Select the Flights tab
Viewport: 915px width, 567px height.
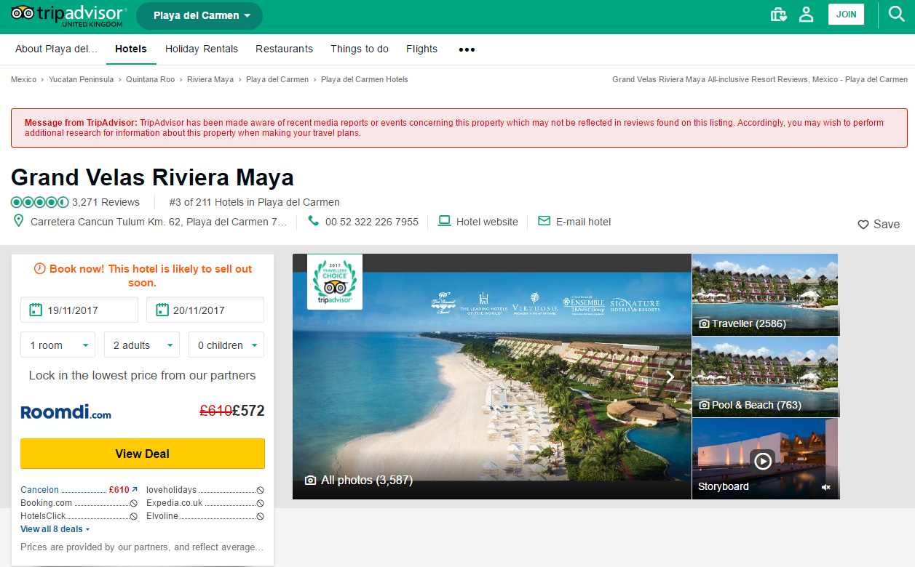tap(421, 49)
